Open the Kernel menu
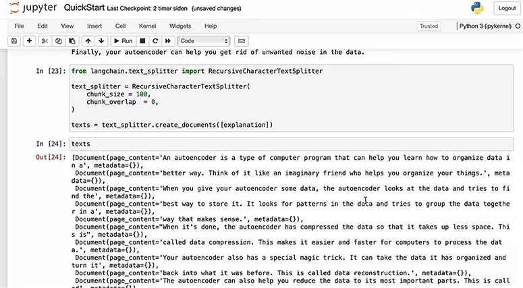Viewport: 523px width, 288px height. [147, 26]
